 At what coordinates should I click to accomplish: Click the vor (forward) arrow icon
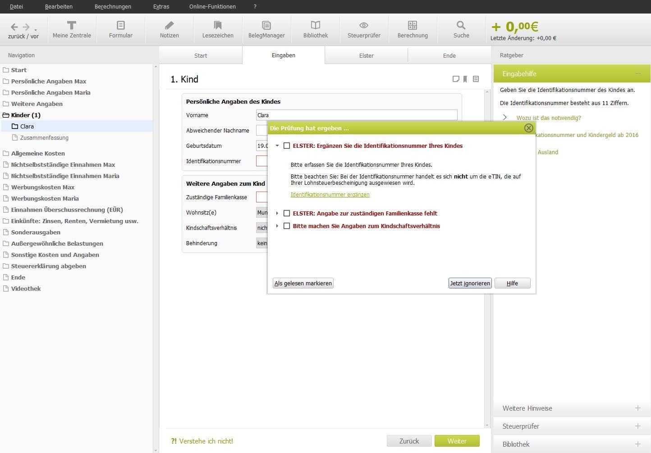[26, 27]
